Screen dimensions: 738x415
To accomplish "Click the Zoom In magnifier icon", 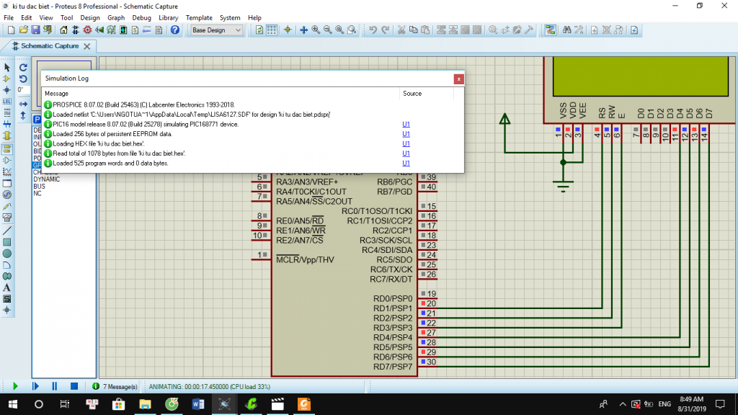I will click(316, 30).
